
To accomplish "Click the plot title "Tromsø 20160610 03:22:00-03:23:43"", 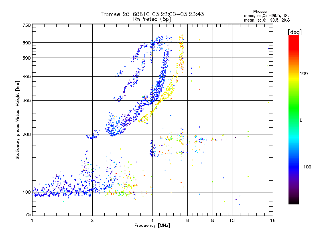I will (x=152, y=14).
